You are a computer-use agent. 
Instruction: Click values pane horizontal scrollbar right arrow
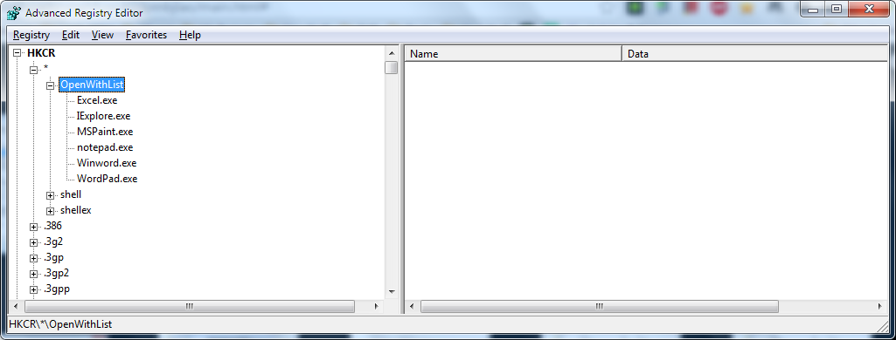[x=880, y=306]
